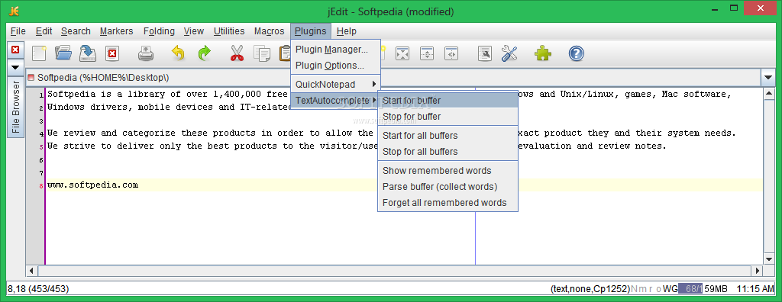Click the Split horizontally toolbar icon
The image size is (782, 302).
point(427,53)
